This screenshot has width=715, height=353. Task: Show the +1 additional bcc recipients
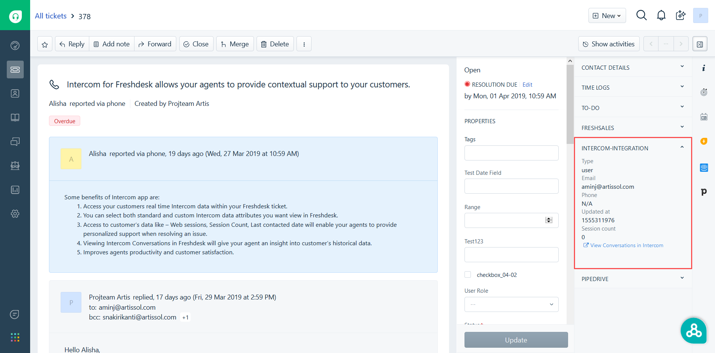(x=185, y=318)
